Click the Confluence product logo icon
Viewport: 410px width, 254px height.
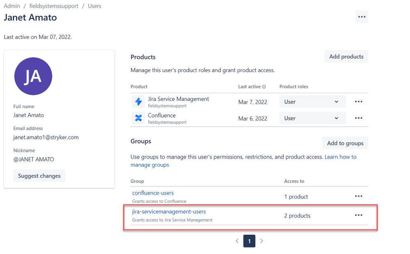[x=138, y=118]
